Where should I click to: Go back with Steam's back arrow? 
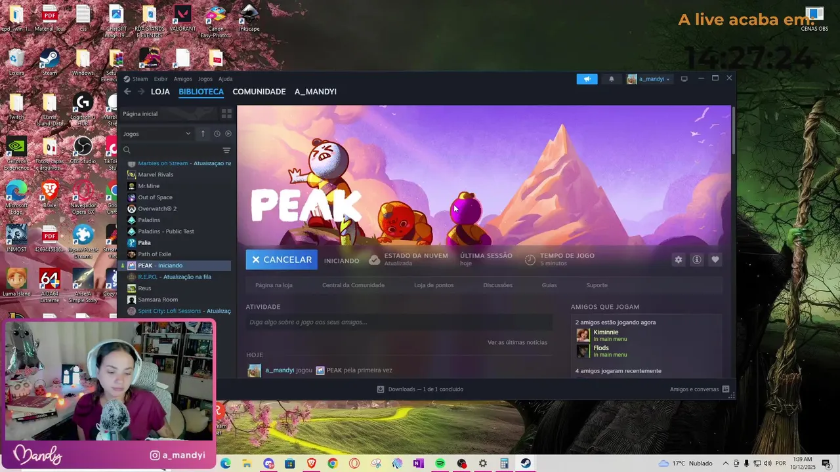(127, 92)
